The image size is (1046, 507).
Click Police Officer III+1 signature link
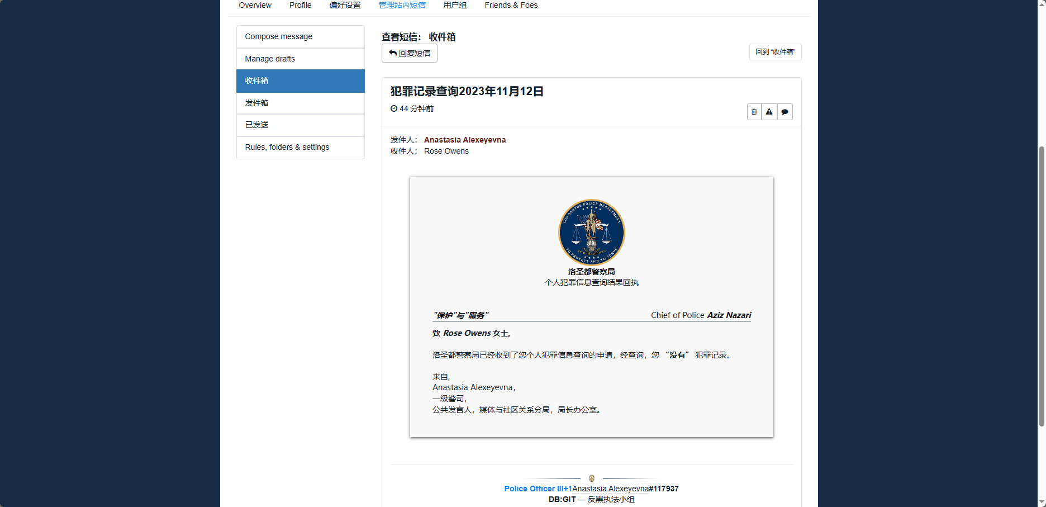click(x=538, y=489)
